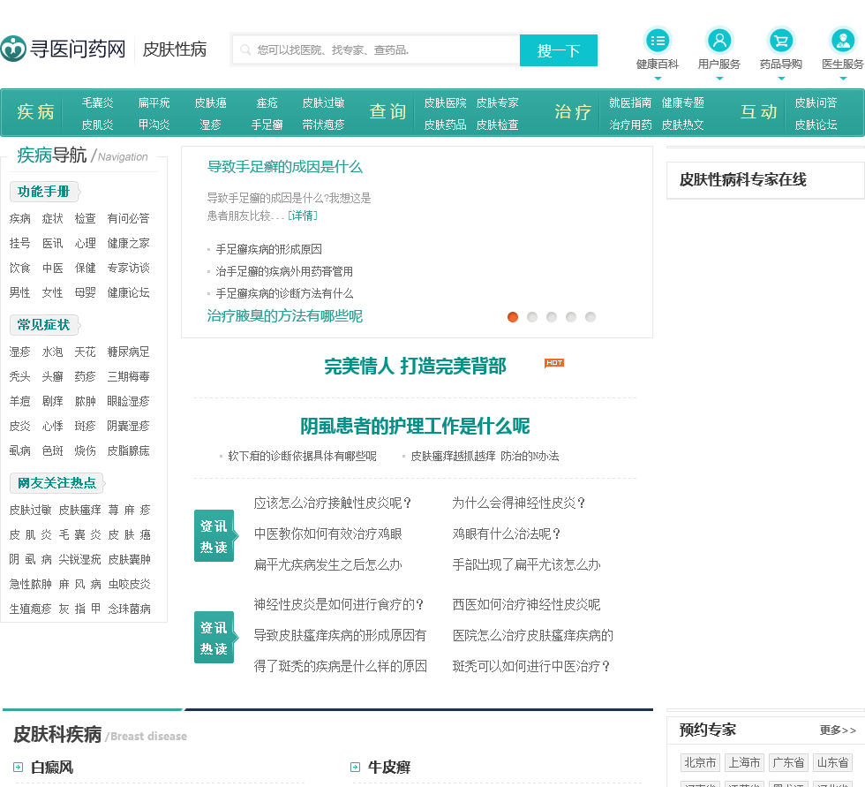Image resolution: width=865 pixels, height=787 pixels.
Task: Select 就医指南 from the 治疗 menu
Action: [630, 103]
